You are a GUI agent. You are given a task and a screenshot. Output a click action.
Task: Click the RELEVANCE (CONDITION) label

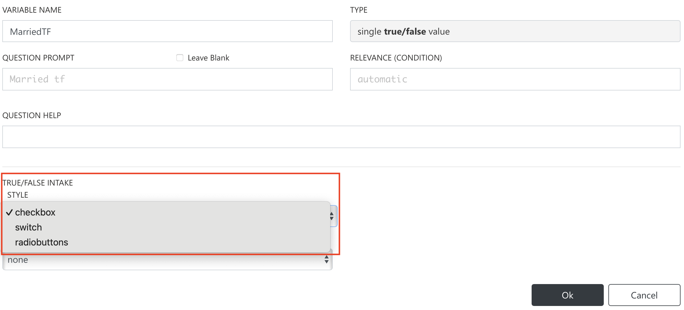coord(396,58)
